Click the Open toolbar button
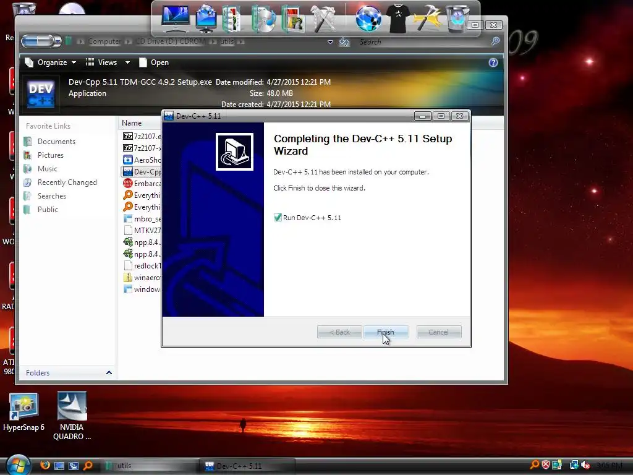This screenshot has width=633, height=475. click(x=154, y=62)
